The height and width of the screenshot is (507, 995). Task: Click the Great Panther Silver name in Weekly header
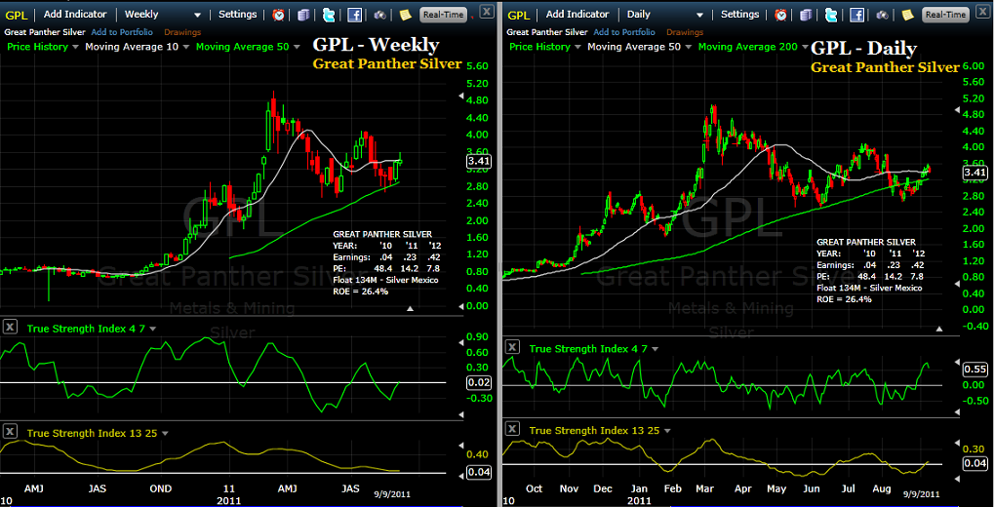[45, 32]
